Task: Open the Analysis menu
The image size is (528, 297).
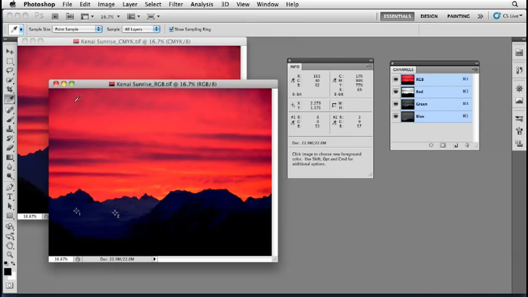Action: (202, 5)
